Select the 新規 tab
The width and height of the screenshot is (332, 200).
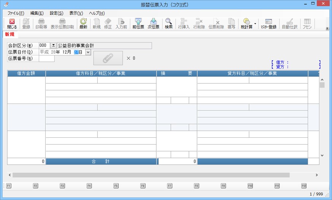10,35
